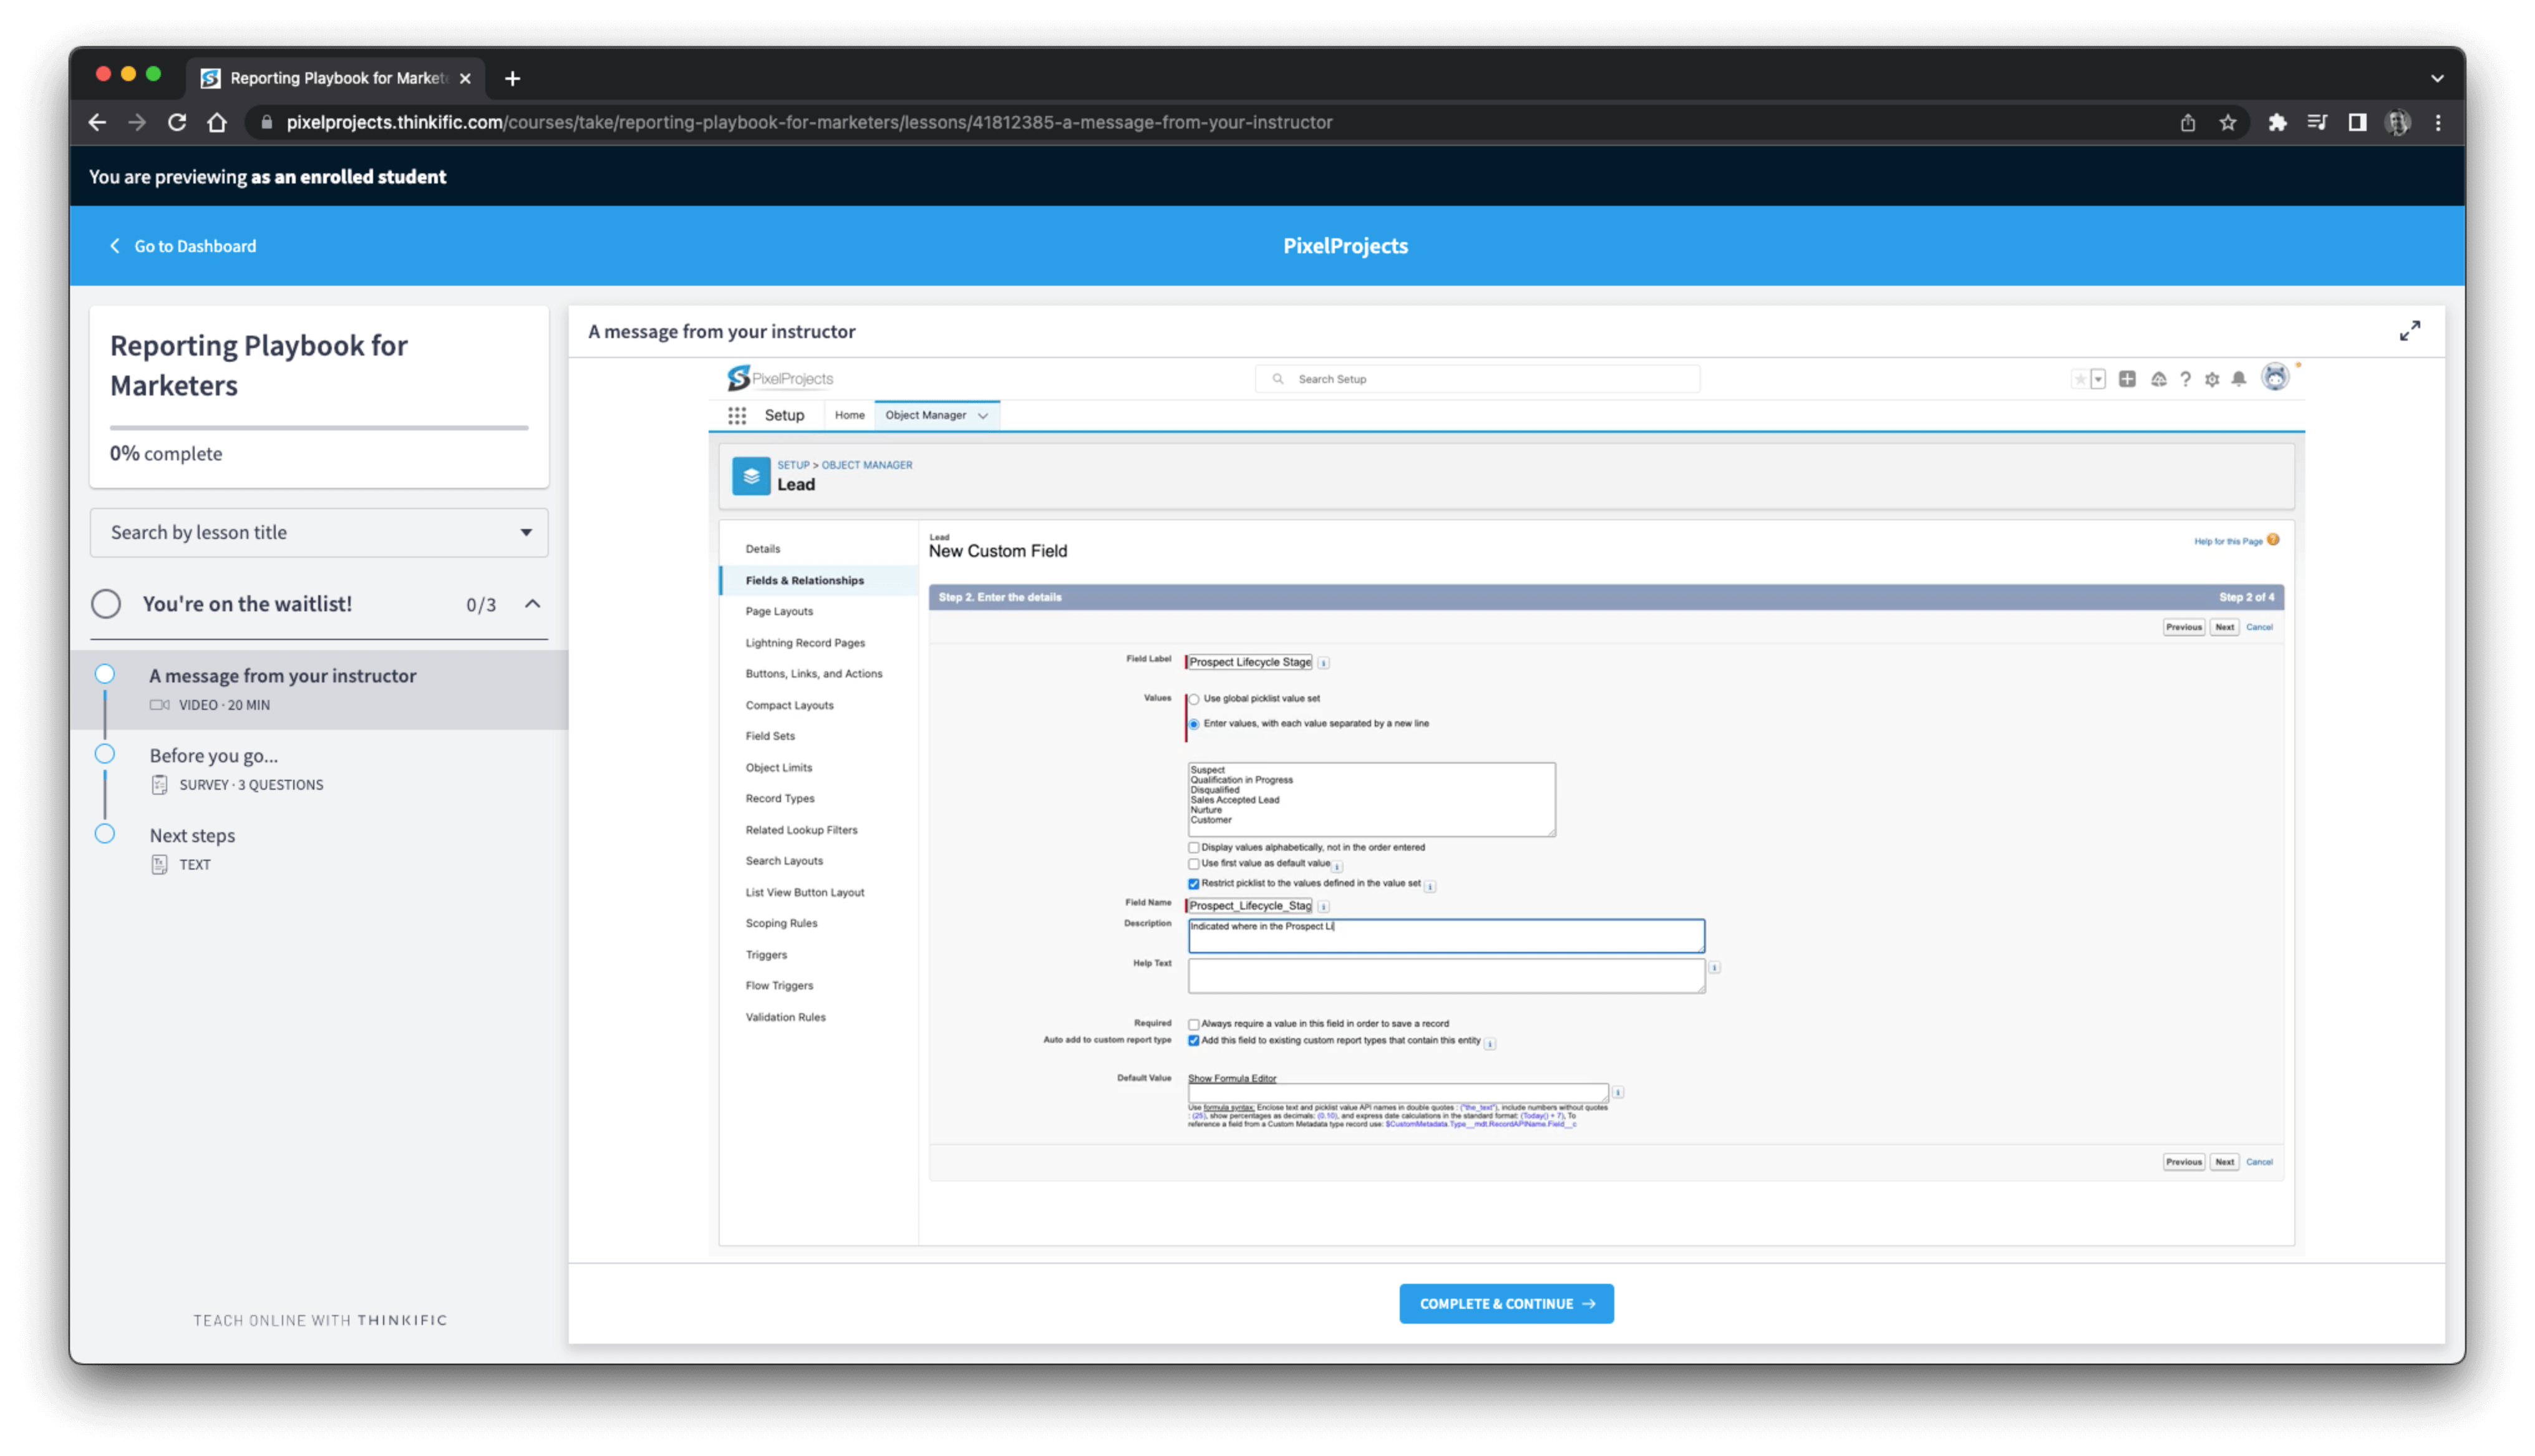Go back with the browser arrow
Viewport: 2535px width, 1456px height.
[x=97, y=122]
